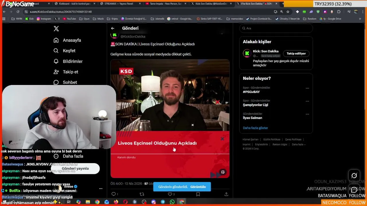The image size is (367, 206).
Task: Open Hizmet Şartları footer link
Action: [x=251, y=139]
